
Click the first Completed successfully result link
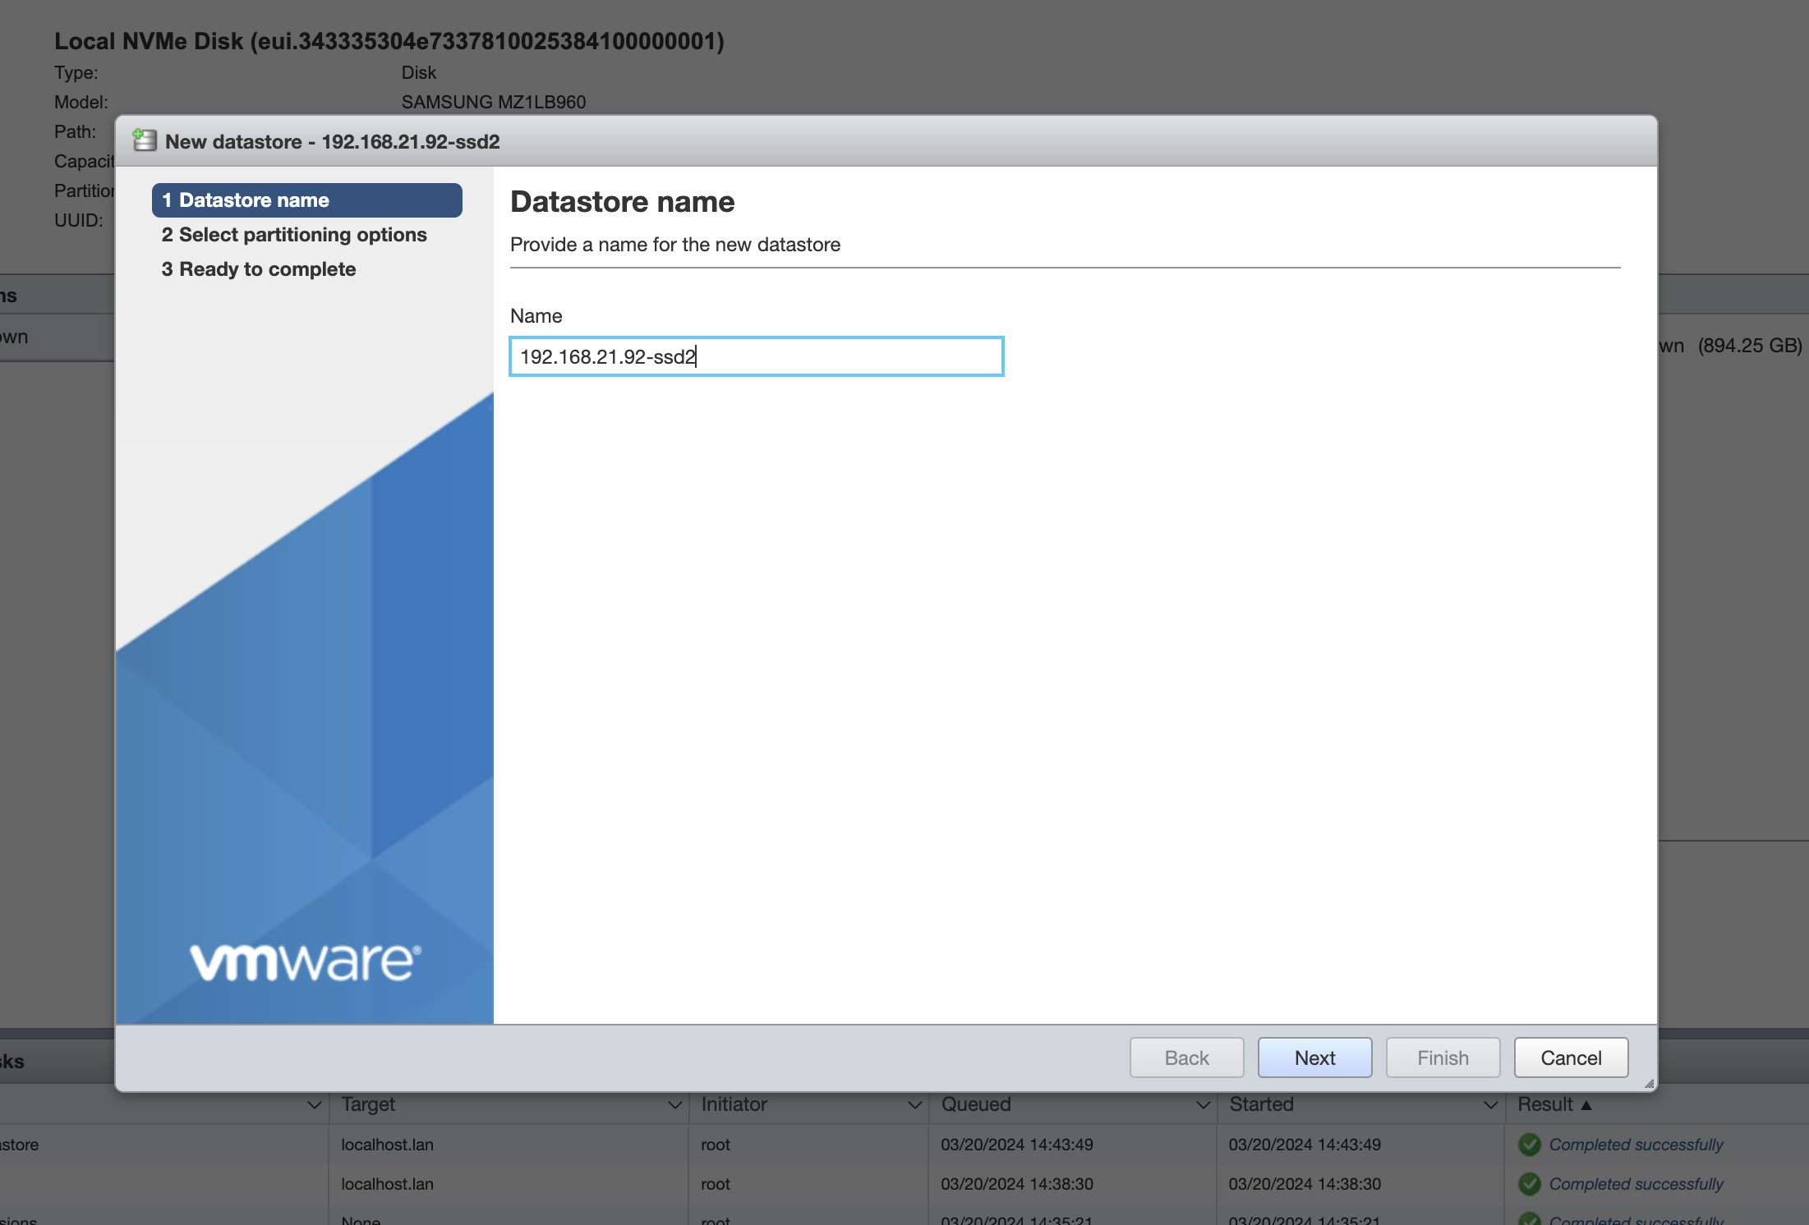pyautogui.click(x=1634, y=1144)
